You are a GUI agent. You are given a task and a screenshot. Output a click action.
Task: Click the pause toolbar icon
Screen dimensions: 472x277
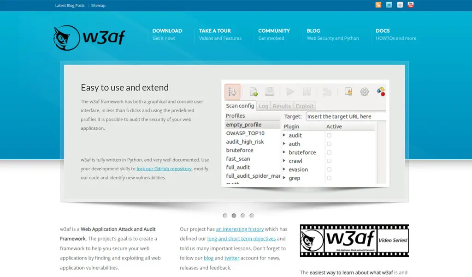(307, 92)
